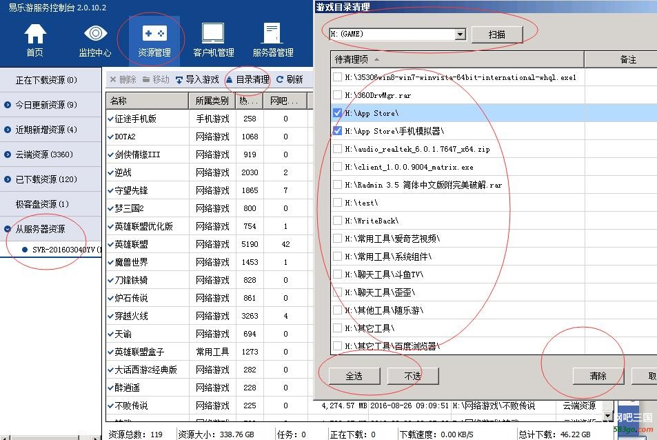The image size is (657, 440).
Task: Expand 云端资源 (3360) in the sidebar
Action: point(8,154)
